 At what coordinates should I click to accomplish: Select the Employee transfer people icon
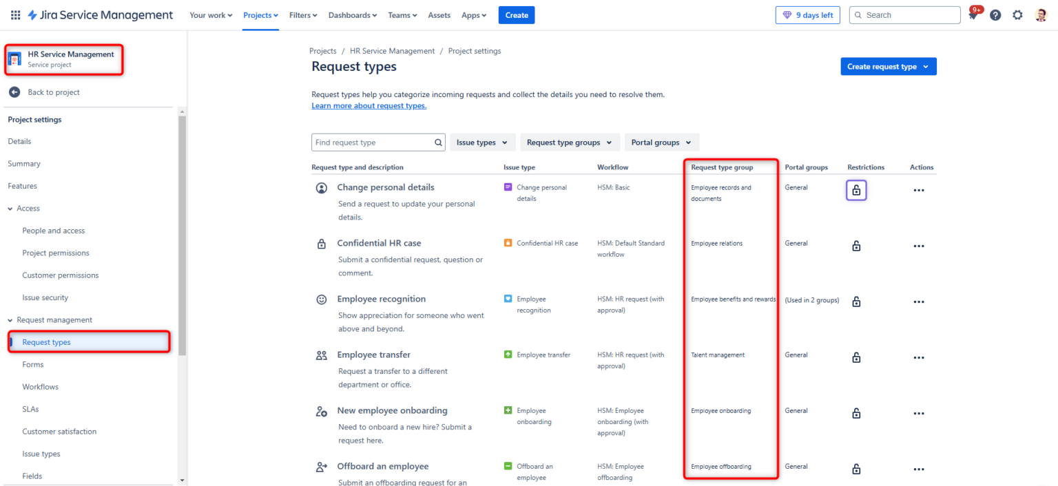click(x=321, y=355)
